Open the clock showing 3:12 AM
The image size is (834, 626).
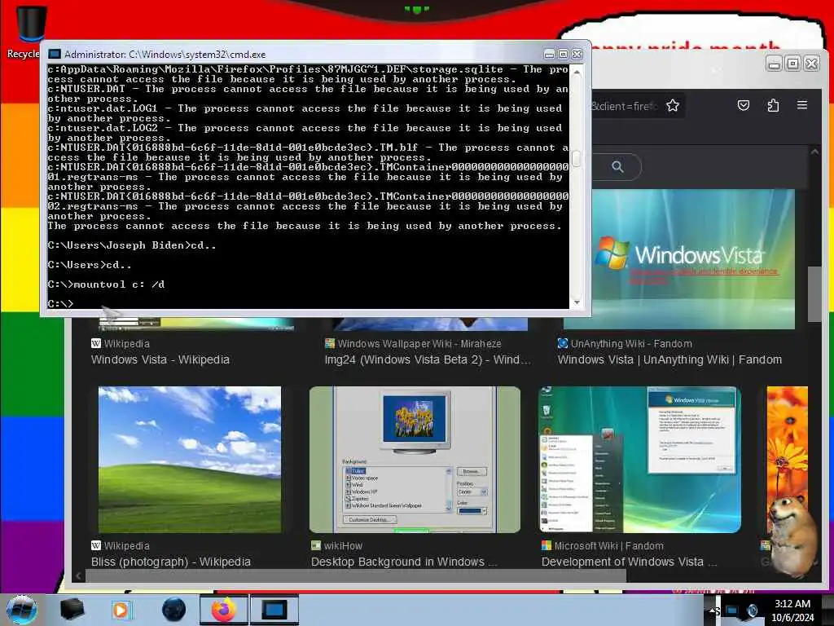792,604
